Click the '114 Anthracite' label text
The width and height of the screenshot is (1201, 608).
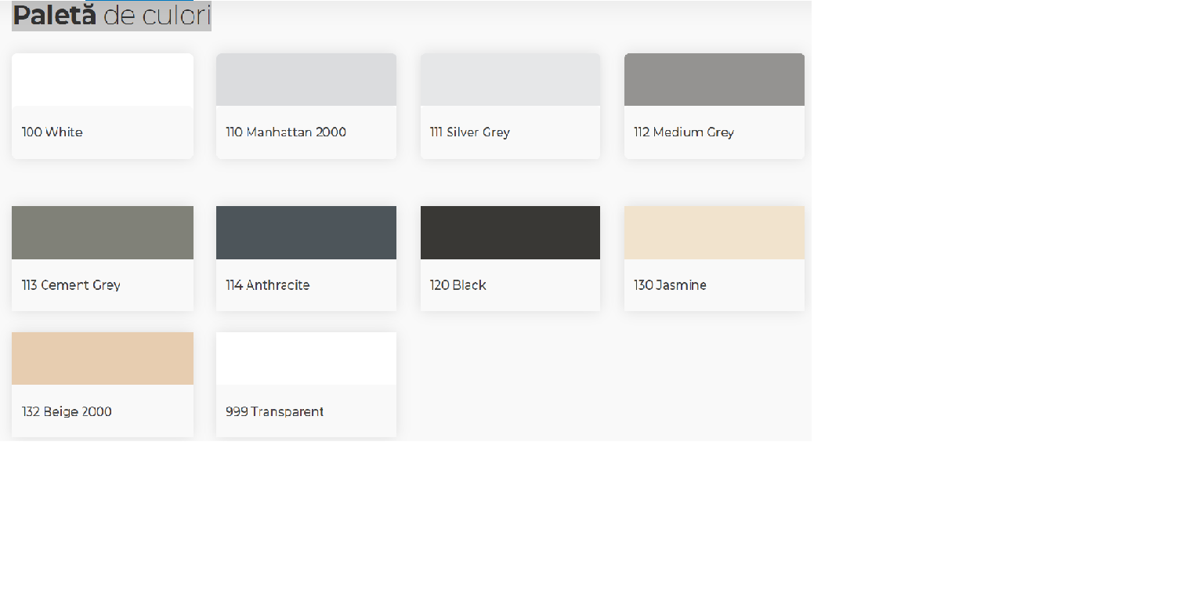pos(268,285)
